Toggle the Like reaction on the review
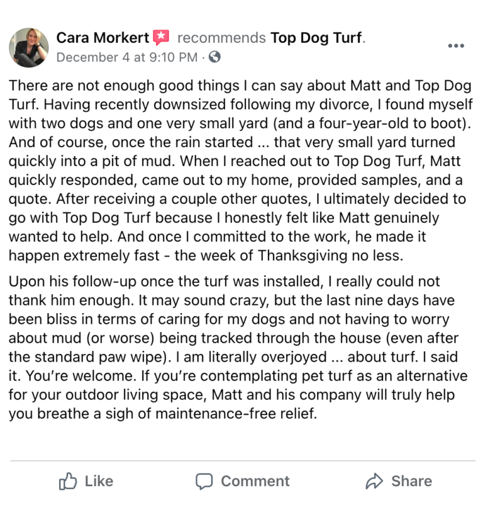The image size is (483, 515). [x=85, y=481]
